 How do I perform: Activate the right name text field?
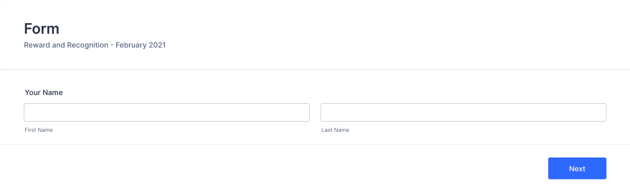[x=463, y=112]
